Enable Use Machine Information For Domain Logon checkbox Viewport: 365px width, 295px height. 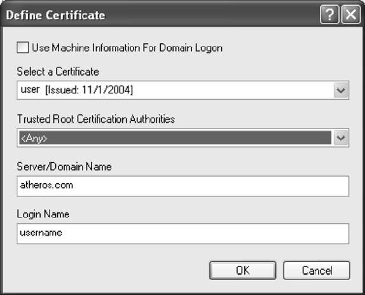[x=23, y=48]
